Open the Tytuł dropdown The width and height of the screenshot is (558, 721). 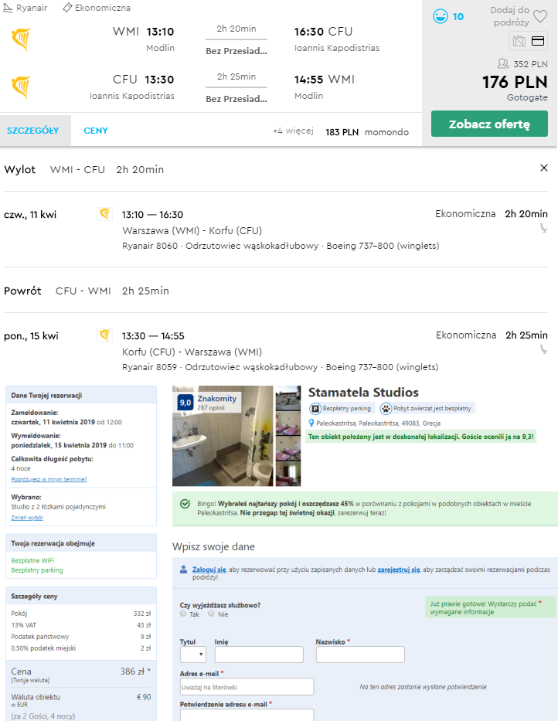[192, 655]
